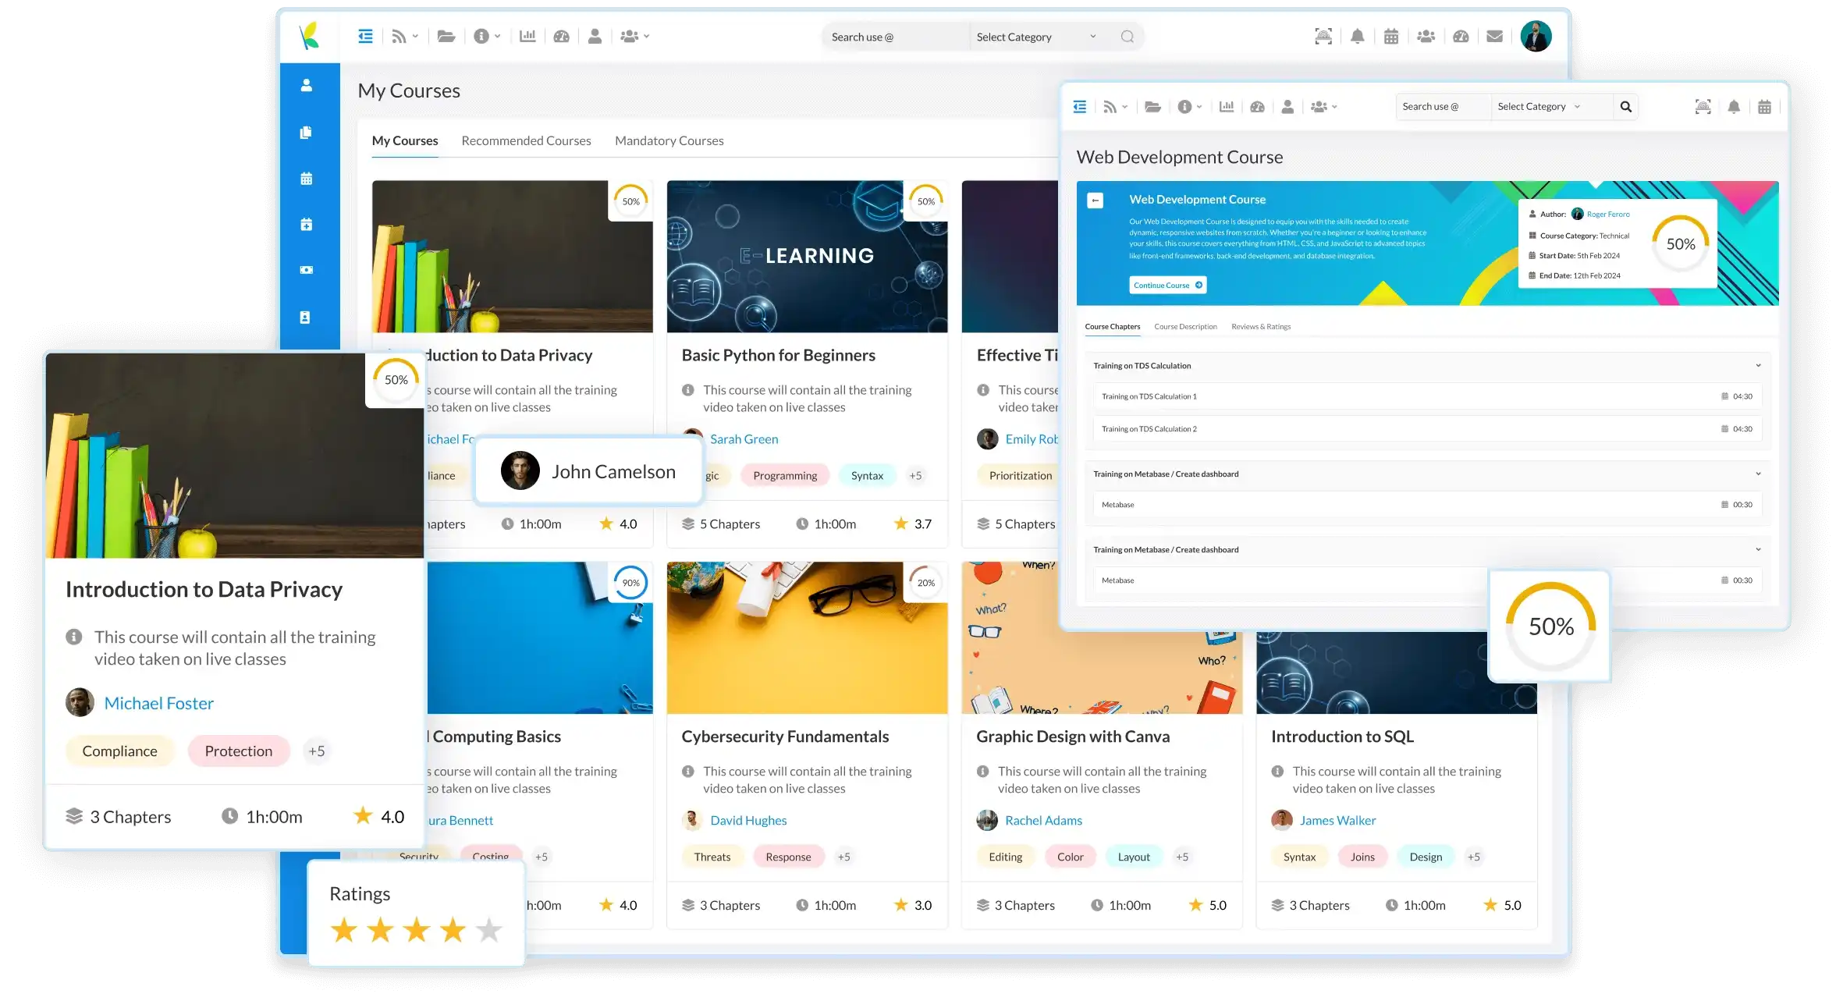1843x1001 pixels.
Task: Open Training on TDS Calculation 1 chapter
Action: click(x=1427, y=396)
